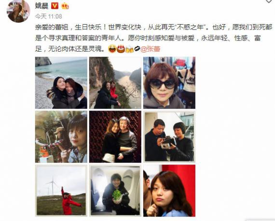Open the 姚晨 username link
Viewport: 275px width, 221px height.
[x=41, y=6]
